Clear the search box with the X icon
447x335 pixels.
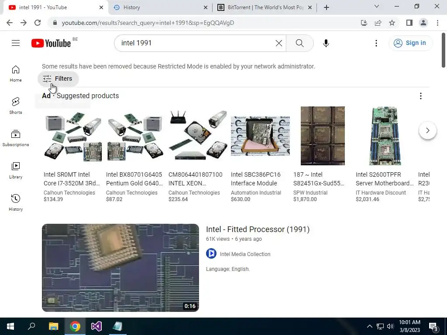pos(279,43)
